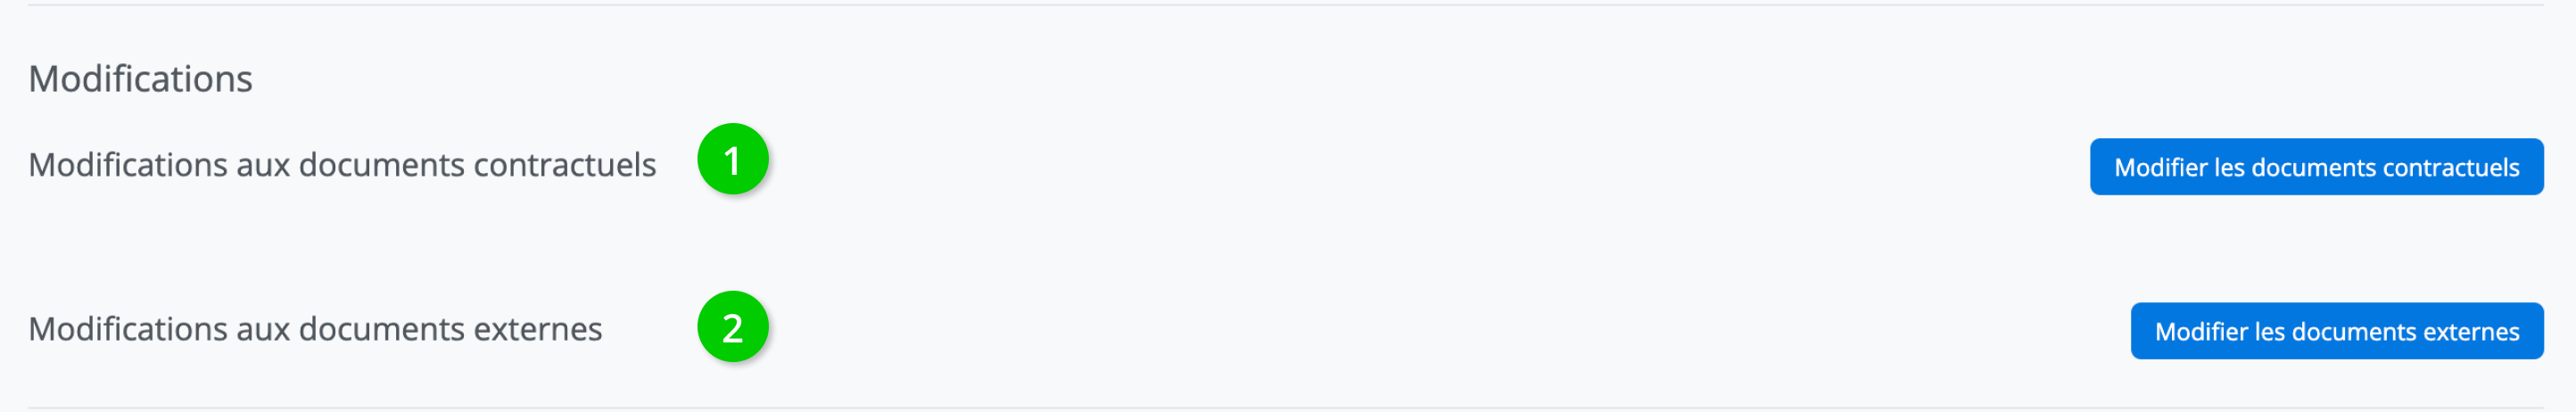This screenshot has width=2576, height=412.
Task: Click the green number 1 badge
Action: pos(732,160)
